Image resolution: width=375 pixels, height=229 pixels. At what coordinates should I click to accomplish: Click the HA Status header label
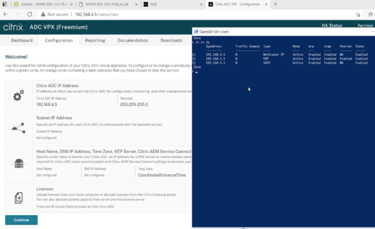coord(332,25)
